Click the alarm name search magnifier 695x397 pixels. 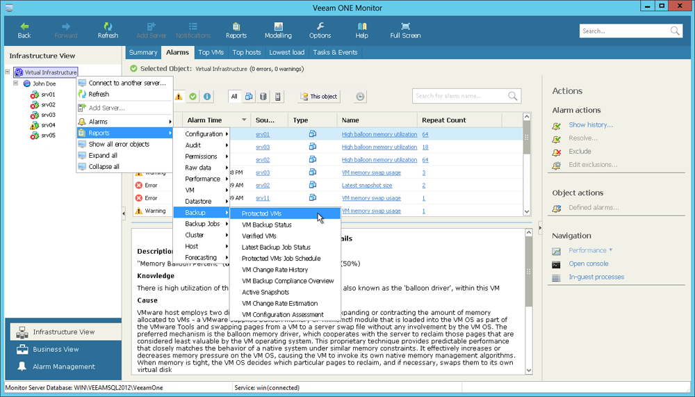click(512, 96)
